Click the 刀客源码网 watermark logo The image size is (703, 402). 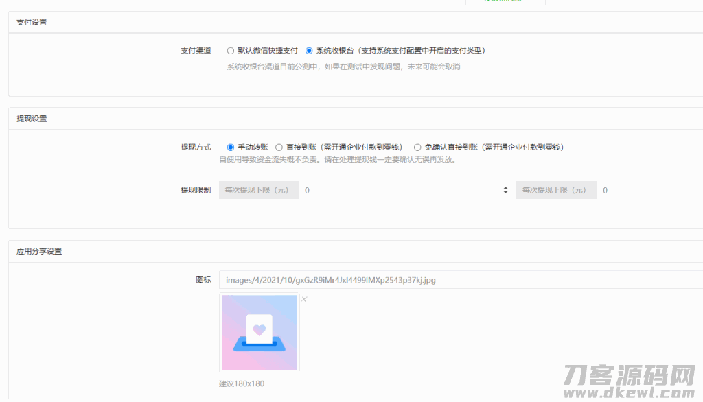(630, 380)
